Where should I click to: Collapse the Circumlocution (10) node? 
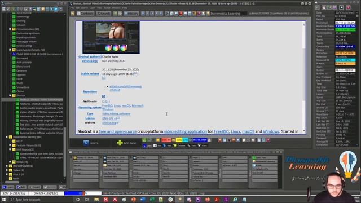point(10,29)
